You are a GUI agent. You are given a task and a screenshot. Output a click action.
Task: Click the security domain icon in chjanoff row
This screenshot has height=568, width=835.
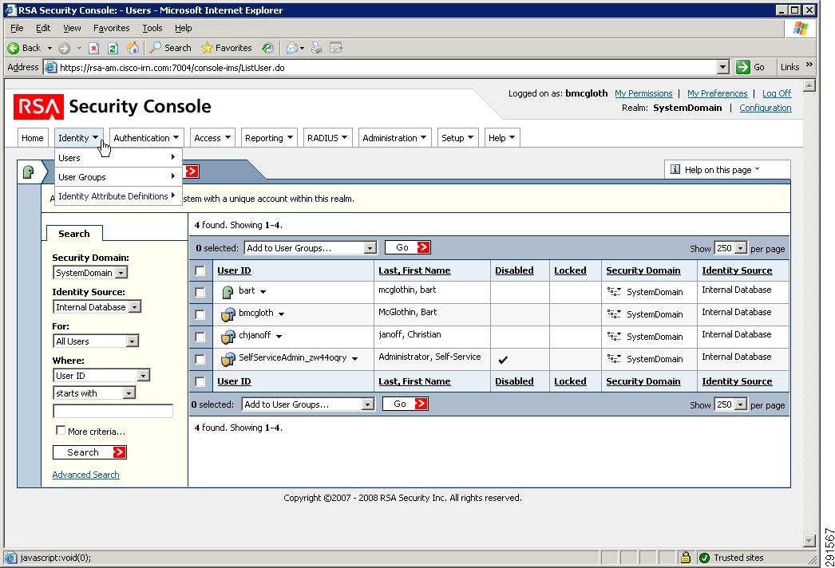614,337
